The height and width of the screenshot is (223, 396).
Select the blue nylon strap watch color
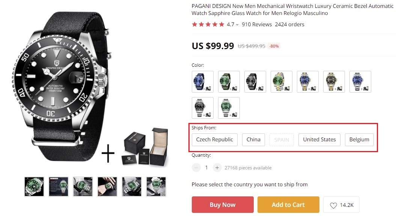(x=203, y=81)
